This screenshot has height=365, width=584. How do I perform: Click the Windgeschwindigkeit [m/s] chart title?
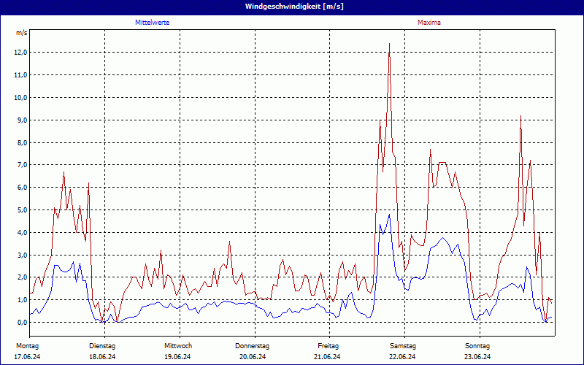point(292,6)
